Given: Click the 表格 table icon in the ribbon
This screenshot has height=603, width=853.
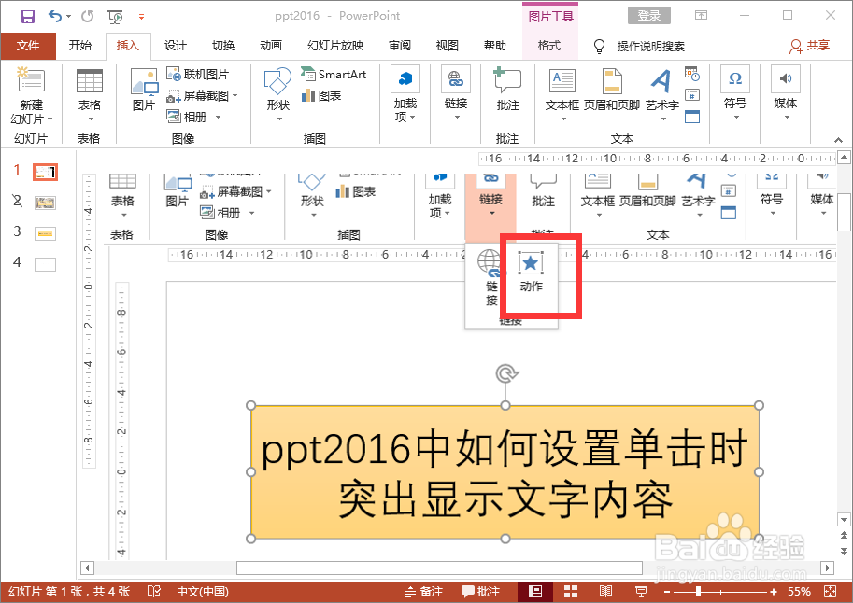Looking at the screenshot, I should pyautogui.click(x=89, y=81).
